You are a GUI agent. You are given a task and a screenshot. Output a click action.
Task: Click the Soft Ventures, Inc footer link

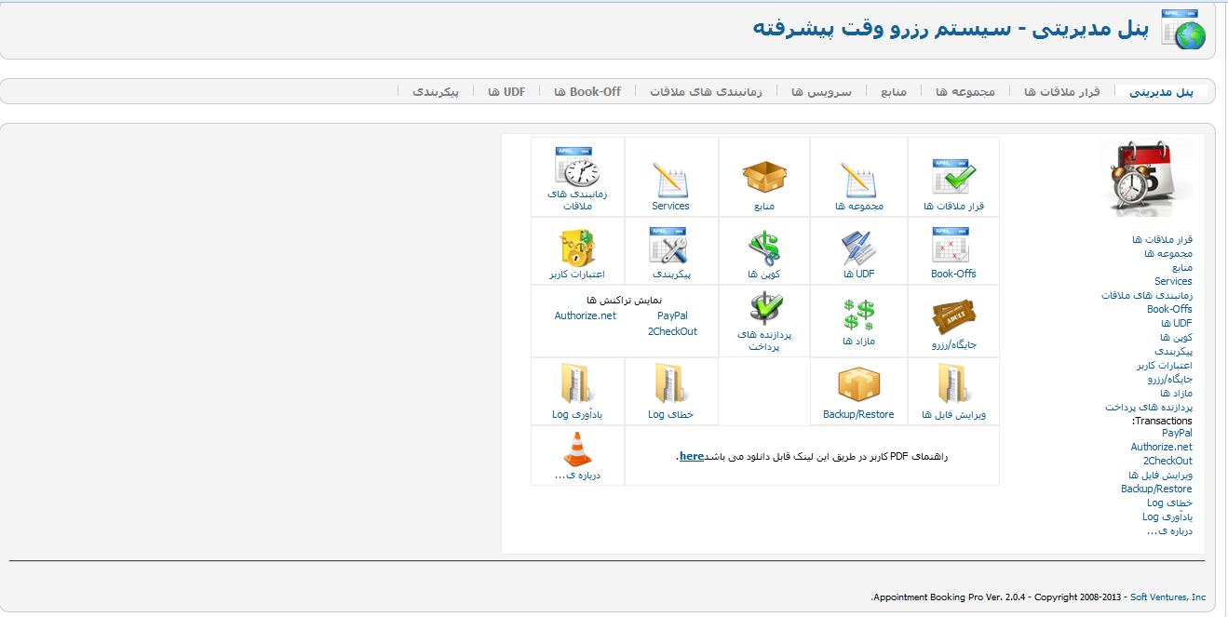(1167, 597)
